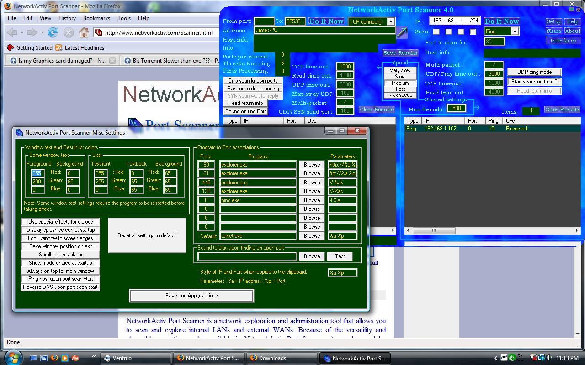Image resolution: width=585 pixels, height=365 pixels.
Task: Toggle Save window position on exit
Action: 60,246
